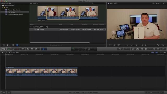Open the Retime speed menu
The height and width of the screenshot is (94, 167).
127,49
